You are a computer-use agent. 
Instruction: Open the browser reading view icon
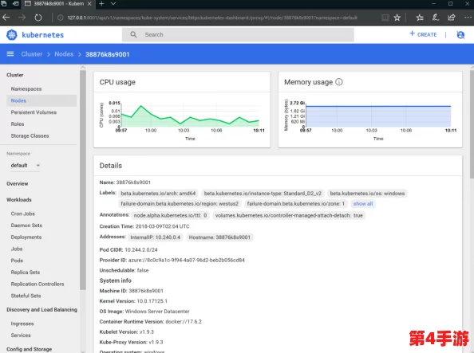pos(385,18)
